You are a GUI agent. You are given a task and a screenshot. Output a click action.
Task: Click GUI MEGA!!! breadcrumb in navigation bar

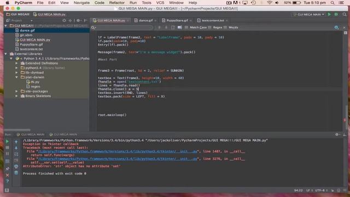[x=18, y=14]
